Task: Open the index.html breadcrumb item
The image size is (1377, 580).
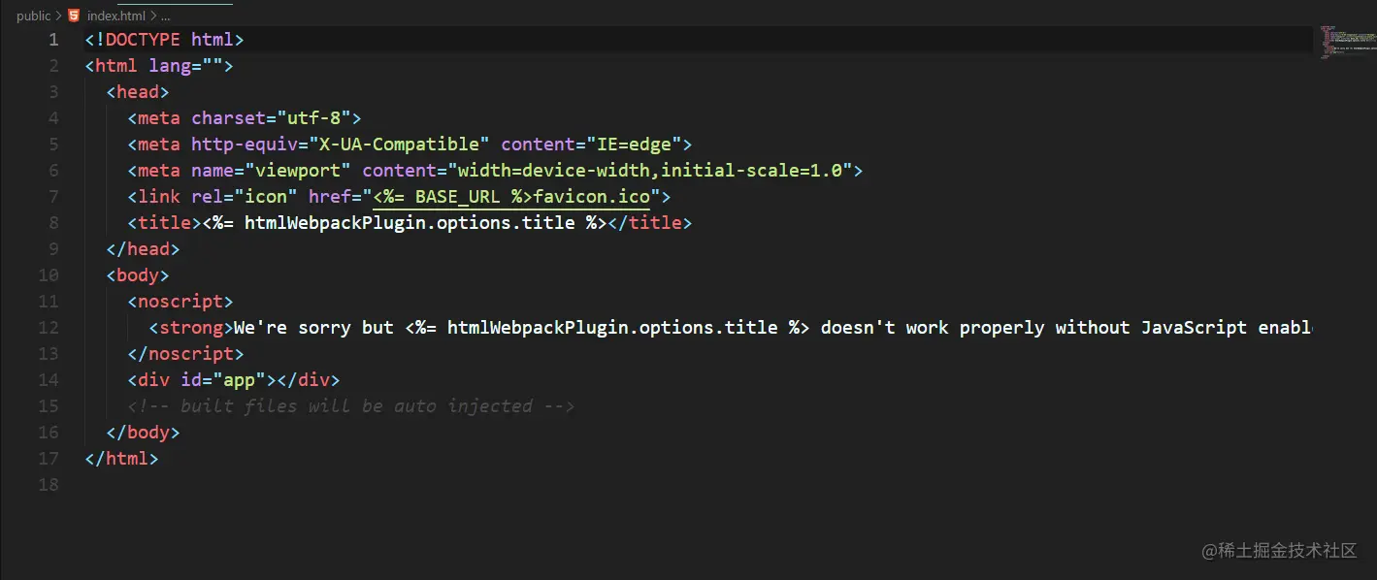Action: [x=115, y=16]
